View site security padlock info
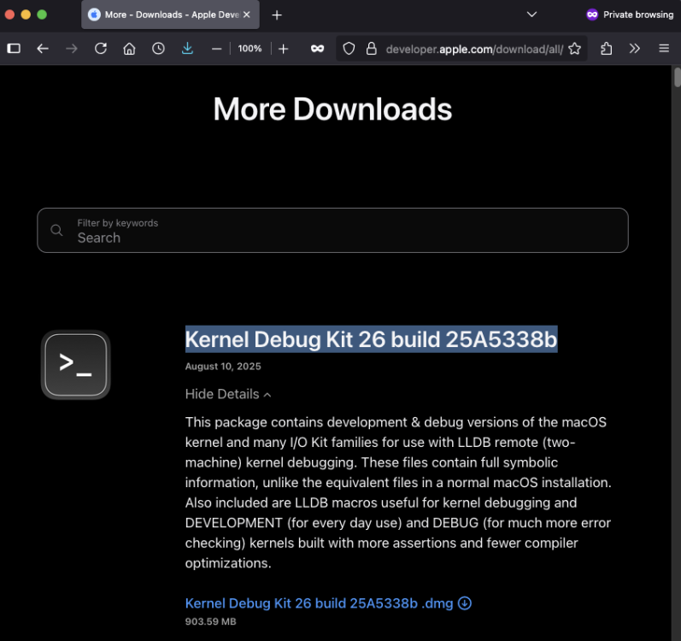 pyautogui.click(x=372, y=49)
